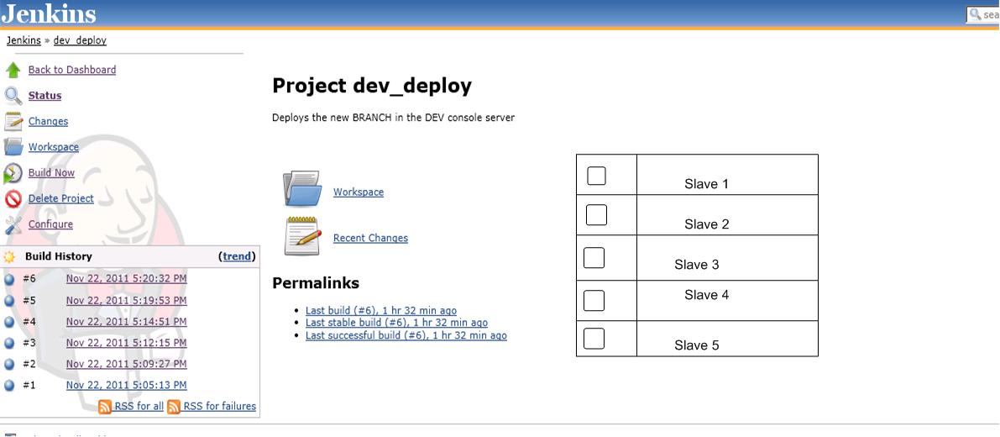Open build #6 from Nov 22 5:20:32 PM

pos(126,279)
